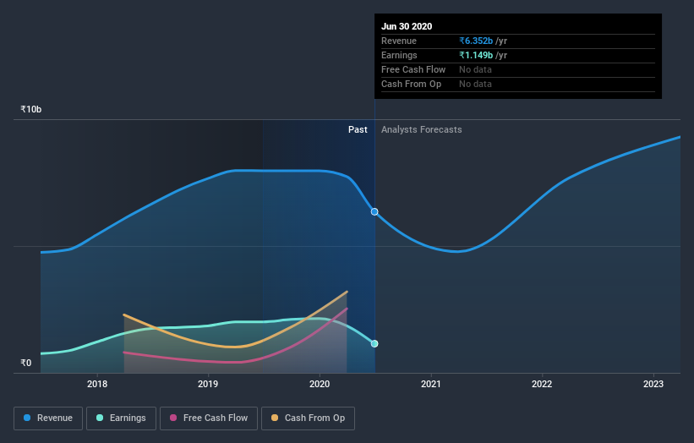Click the 2022 x-axis label

click(x=542, y=384)
